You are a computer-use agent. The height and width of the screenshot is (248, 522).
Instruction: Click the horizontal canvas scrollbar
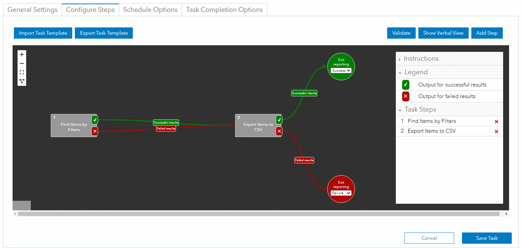(258, 214)
